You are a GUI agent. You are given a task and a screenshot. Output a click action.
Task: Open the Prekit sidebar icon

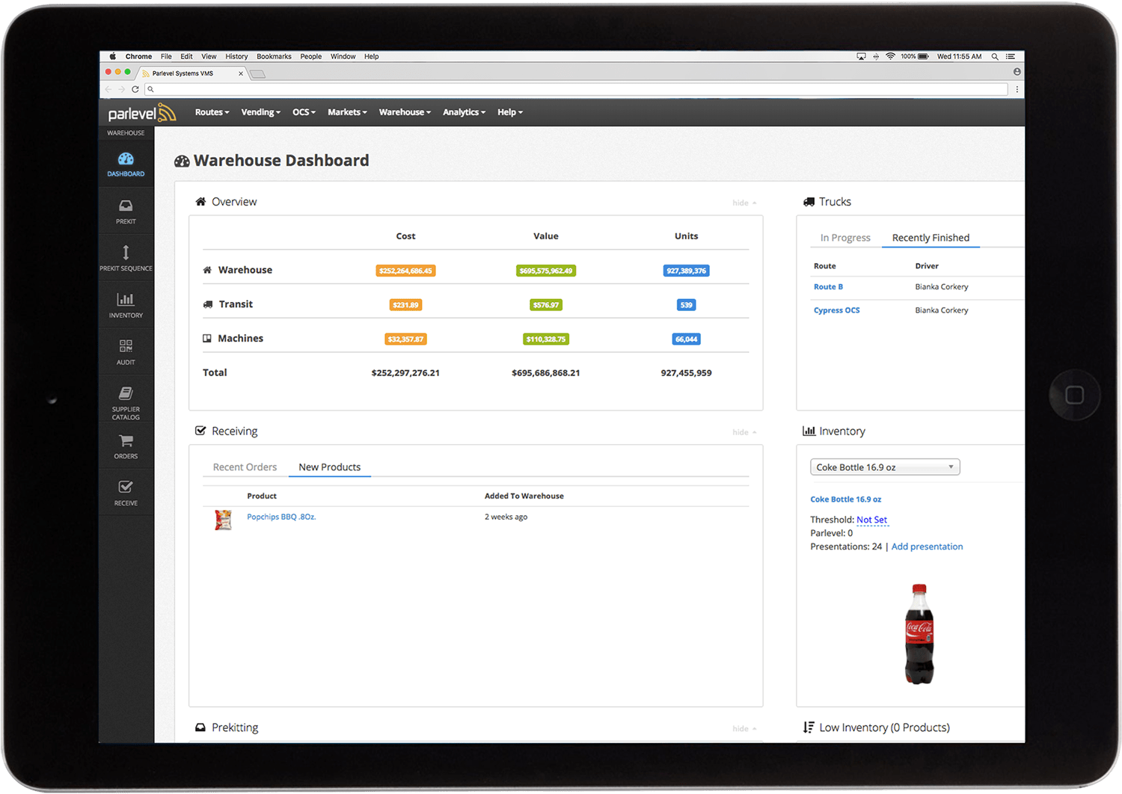point(126,206)
